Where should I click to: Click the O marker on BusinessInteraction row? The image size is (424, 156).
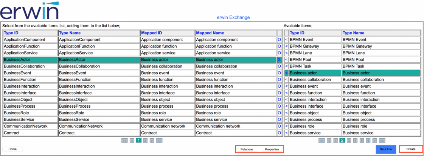[280, 86]
